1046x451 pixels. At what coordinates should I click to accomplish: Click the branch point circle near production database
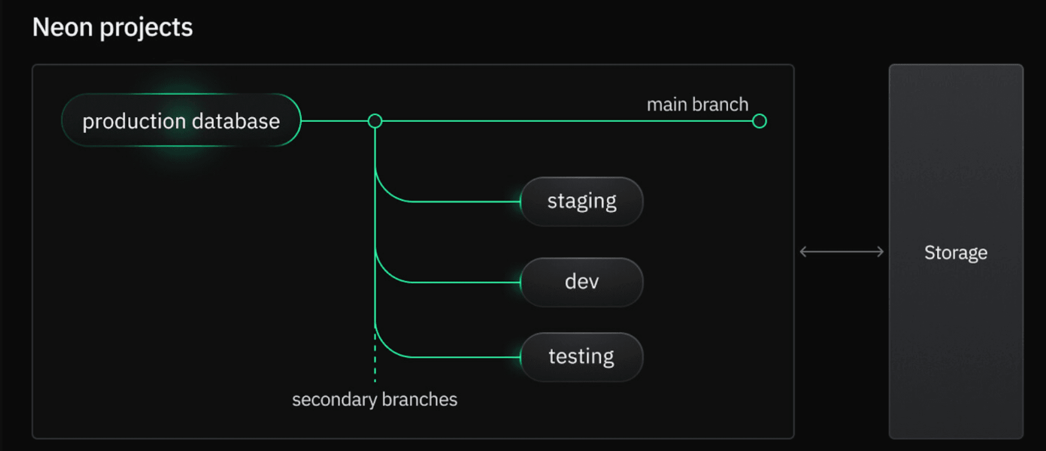(x=375, y=121)
